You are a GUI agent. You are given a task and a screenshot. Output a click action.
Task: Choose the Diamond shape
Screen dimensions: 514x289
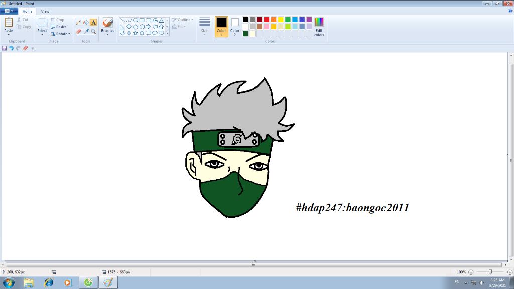[x=129, y=27]
